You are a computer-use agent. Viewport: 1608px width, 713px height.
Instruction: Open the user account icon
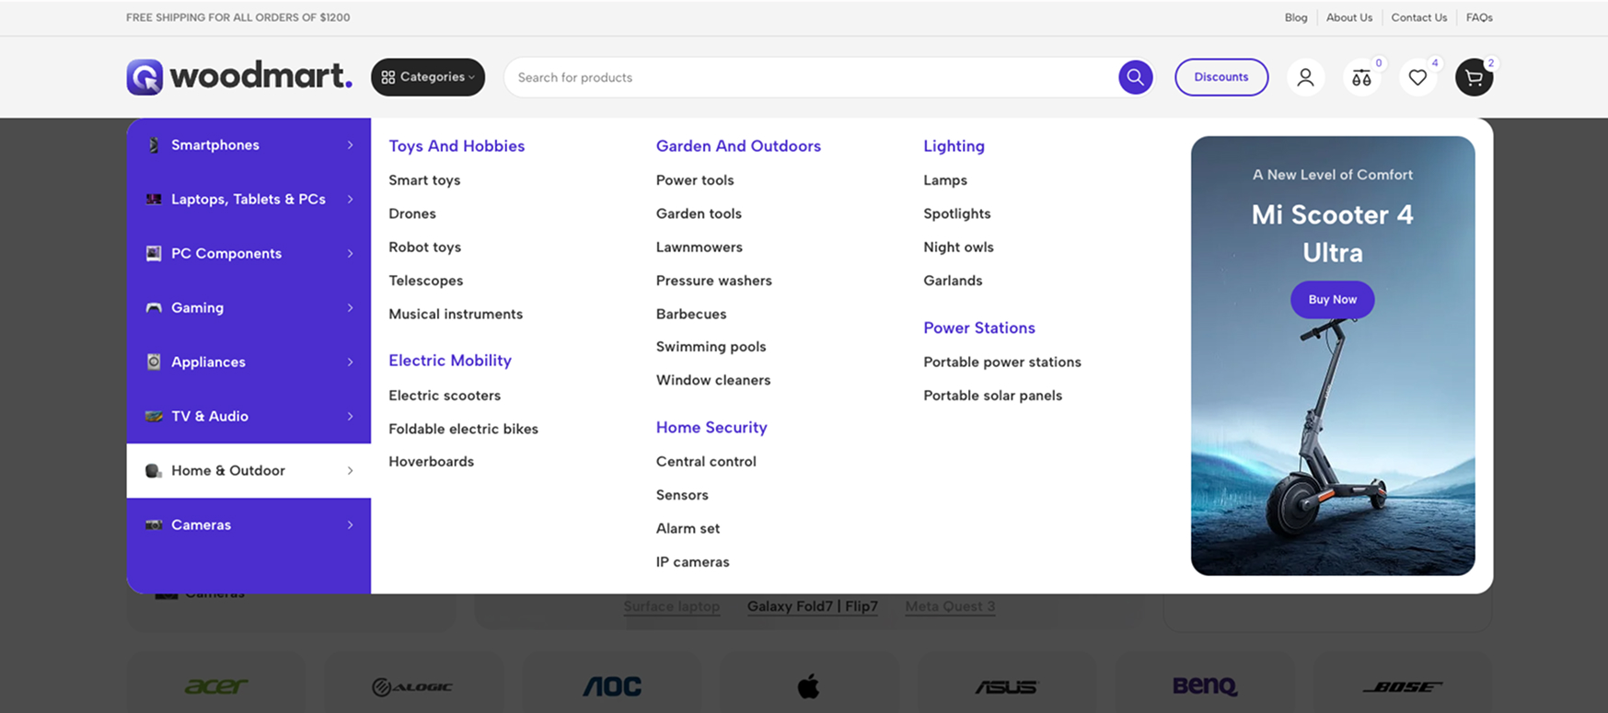click(1305, 77)
